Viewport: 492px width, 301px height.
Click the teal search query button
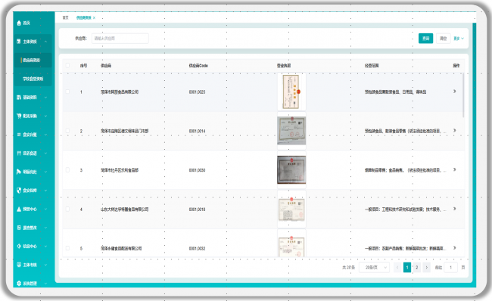point(426,39)
